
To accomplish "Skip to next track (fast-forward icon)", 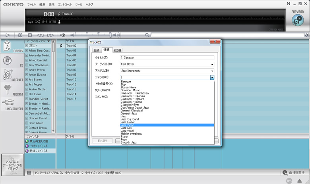I will coord(50,35).
